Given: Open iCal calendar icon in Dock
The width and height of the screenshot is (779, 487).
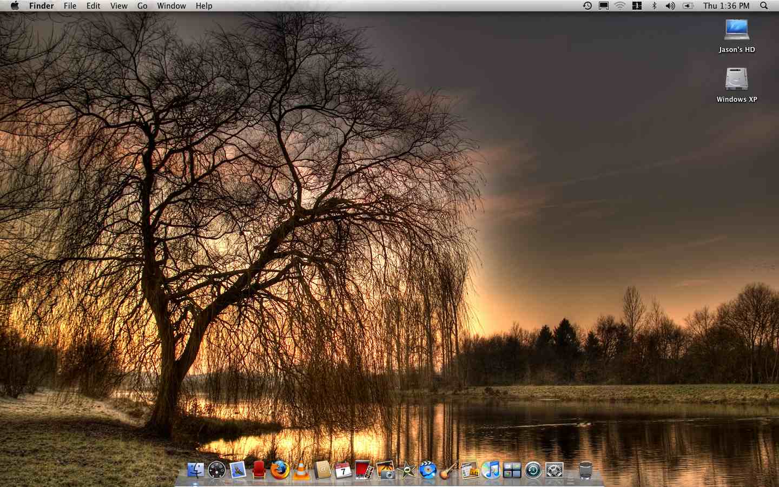Looking at the screenshot, I should pos(343,470).
